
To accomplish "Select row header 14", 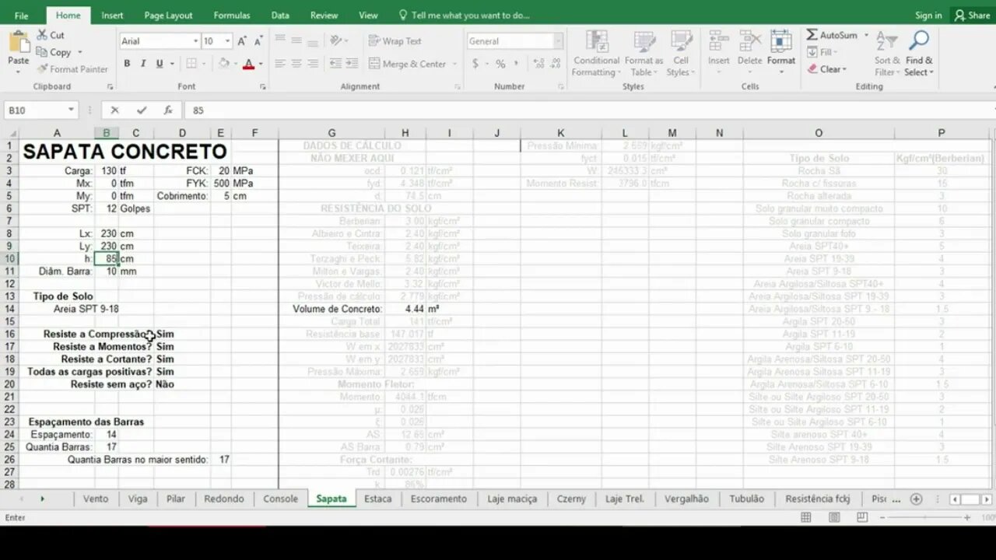I will pos(9,309).
